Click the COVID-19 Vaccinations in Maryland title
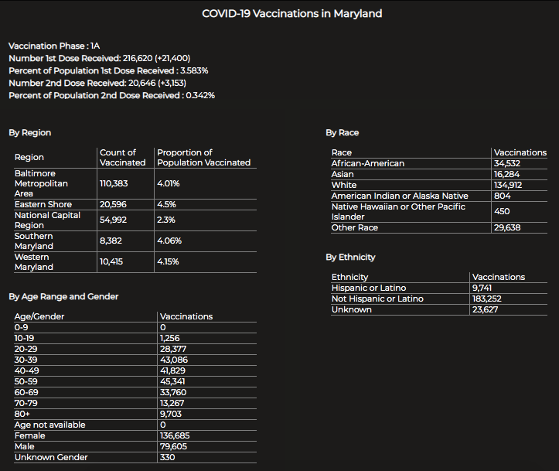The height and width of the screenshot is (471, 559). coord(291,14)
